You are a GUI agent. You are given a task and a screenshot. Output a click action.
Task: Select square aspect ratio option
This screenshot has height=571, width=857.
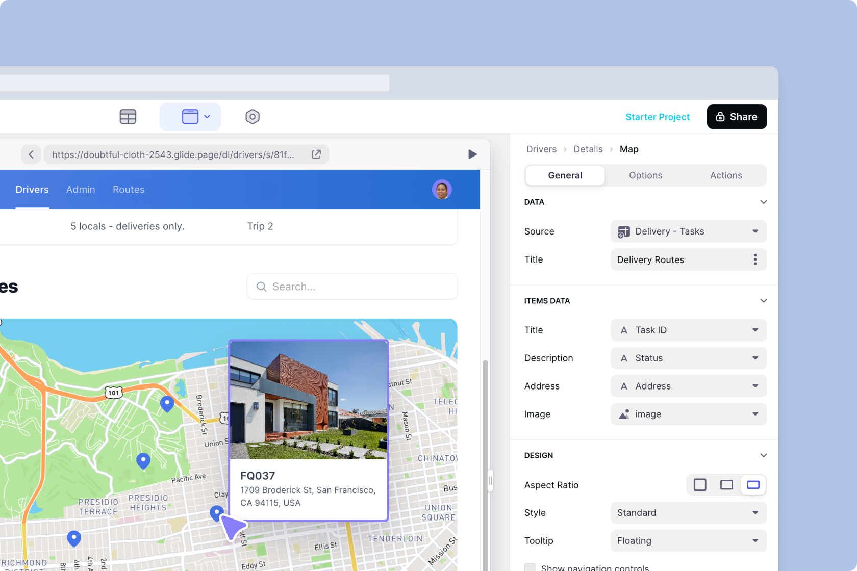point(700,485)
